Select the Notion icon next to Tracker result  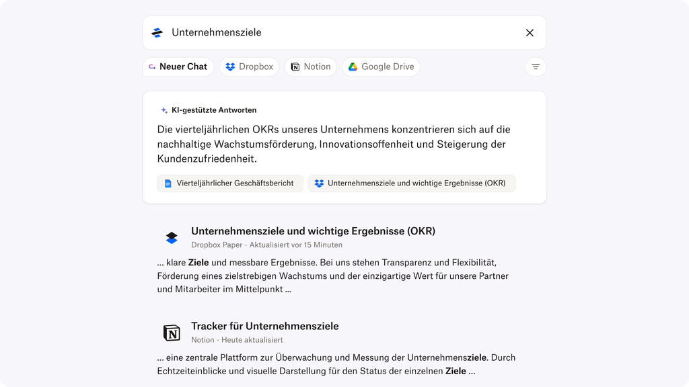[172, 333]
